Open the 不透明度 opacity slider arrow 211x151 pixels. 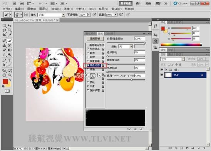[x=89, y=15]
